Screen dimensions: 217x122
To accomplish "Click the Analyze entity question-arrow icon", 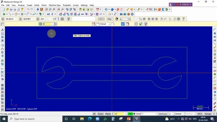I will 147,9.
